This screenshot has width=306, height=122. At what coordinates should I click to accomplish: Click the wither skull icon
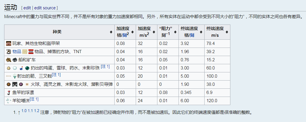15,84
